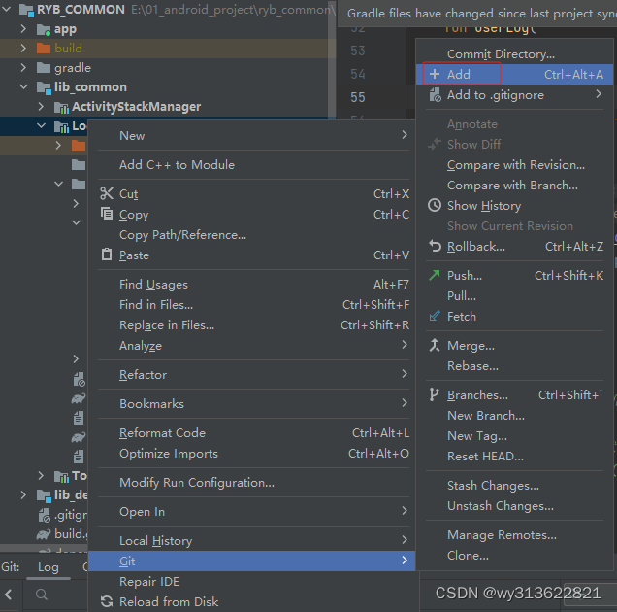Click the Reload from Disk refresh icon
Screen dimensions: 617x612
coord(107,601)
